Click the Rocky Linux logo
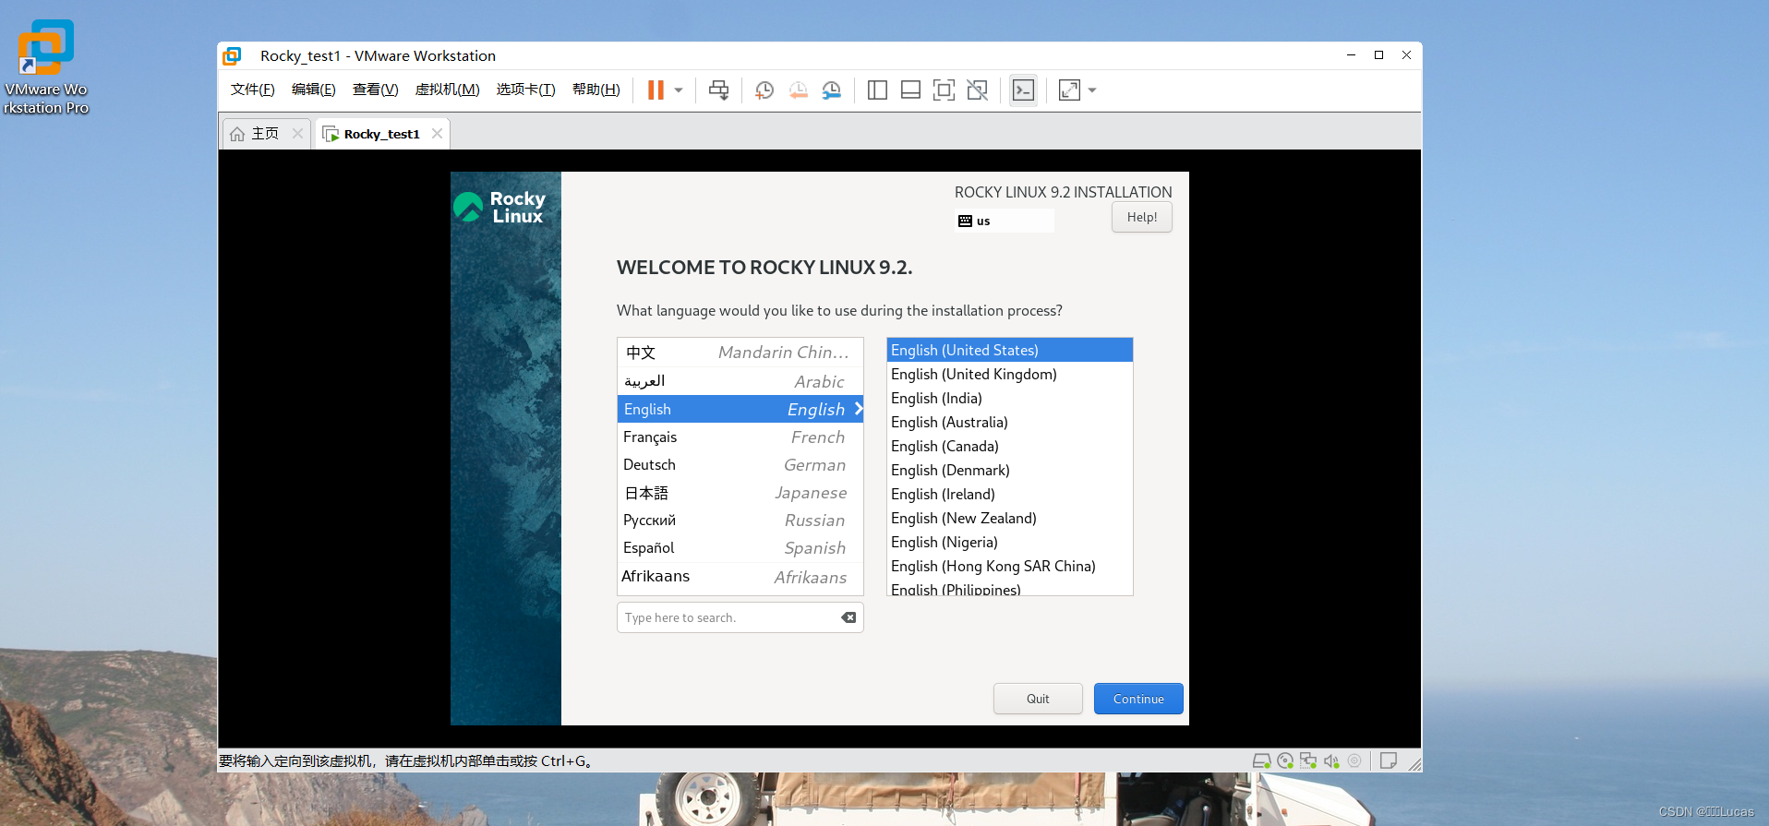Viewport: 1769px width, 826px height. [499, 207]
